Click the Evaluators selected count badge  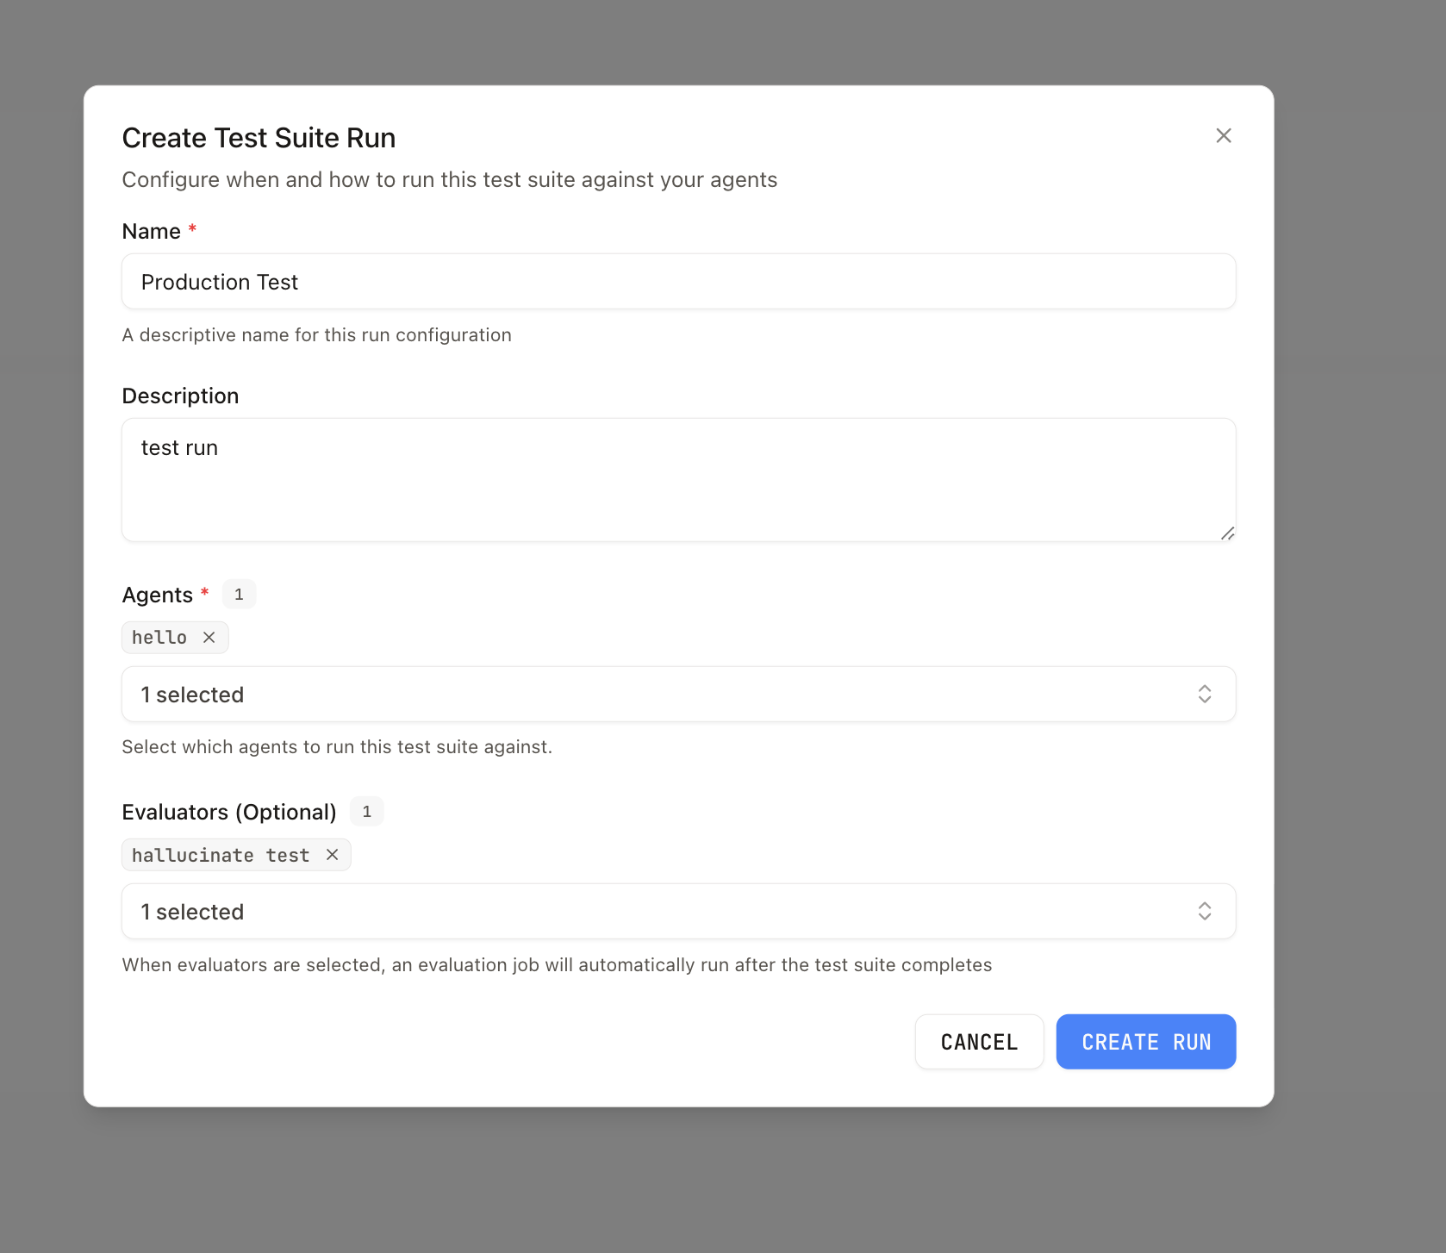click(366, 812)
